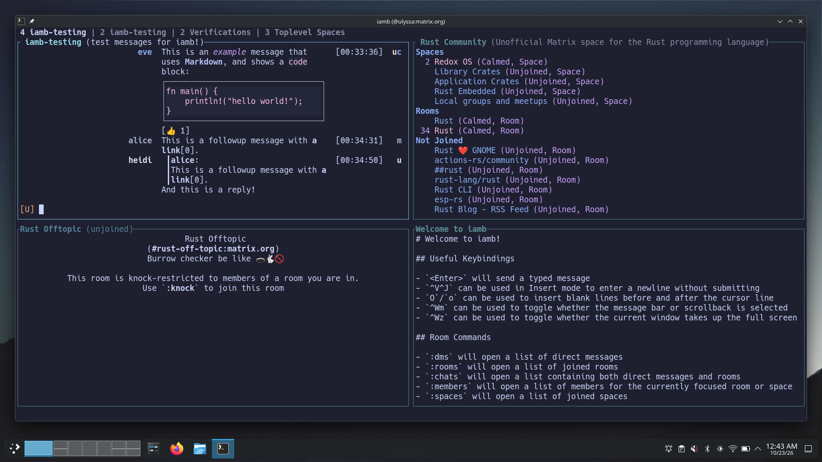Click the Konsole terminal taskbar icon

(223, 448)
